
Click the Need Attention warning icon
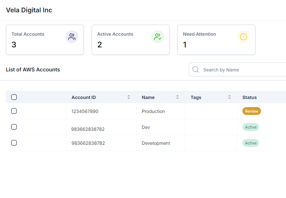tap(243, 37)
